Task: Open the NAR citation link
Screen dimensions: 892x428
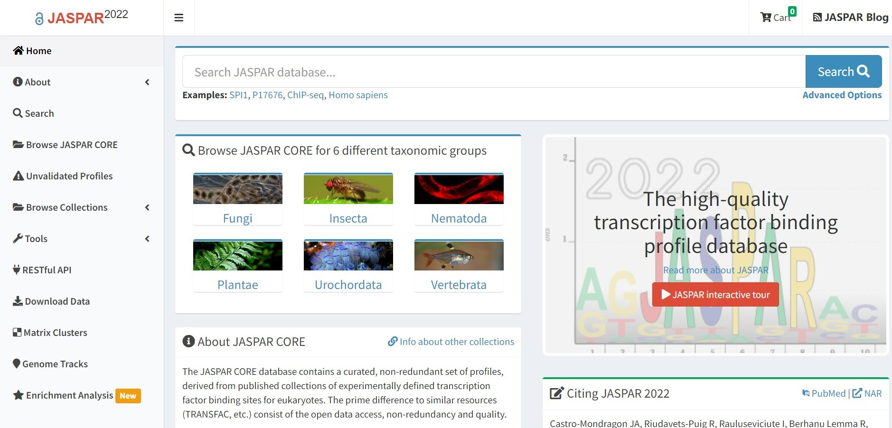Action: pos(867,393)
